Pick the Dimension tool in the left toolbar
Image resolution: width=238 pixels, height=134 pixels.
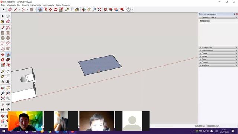[x=8, y=71]
